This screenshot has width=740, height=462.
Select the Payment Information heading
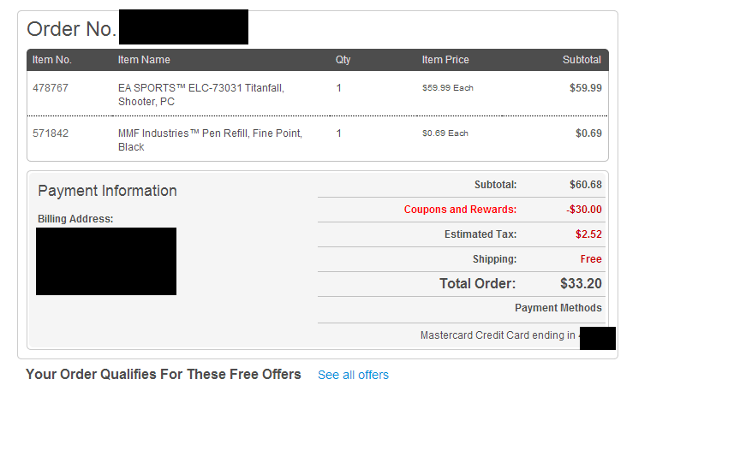pos(108,191)
